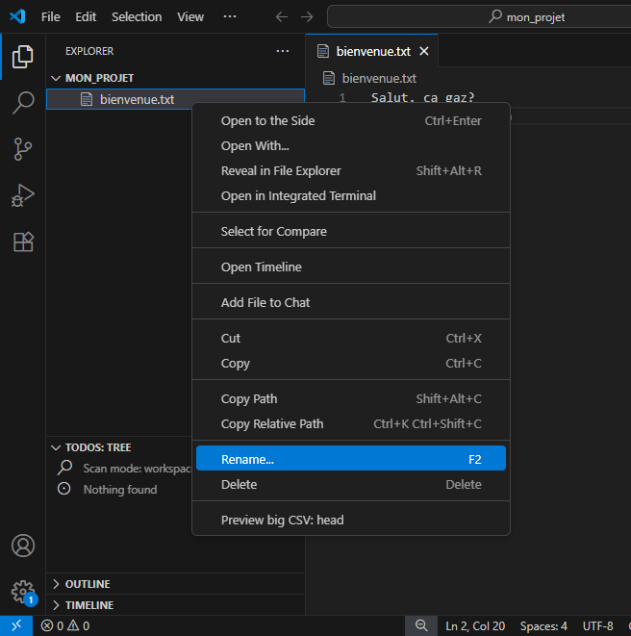Screen dimensions: 631x636
Task: Close the bienvenue.txt editor tab
Action: [424, 51]
